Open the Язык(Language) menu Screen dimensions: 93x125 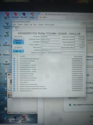pyautogui.click(x=50, y=25)
